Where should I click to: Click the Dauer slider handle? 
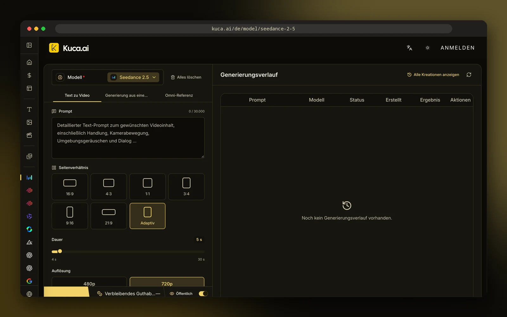(x=60, y=251)
